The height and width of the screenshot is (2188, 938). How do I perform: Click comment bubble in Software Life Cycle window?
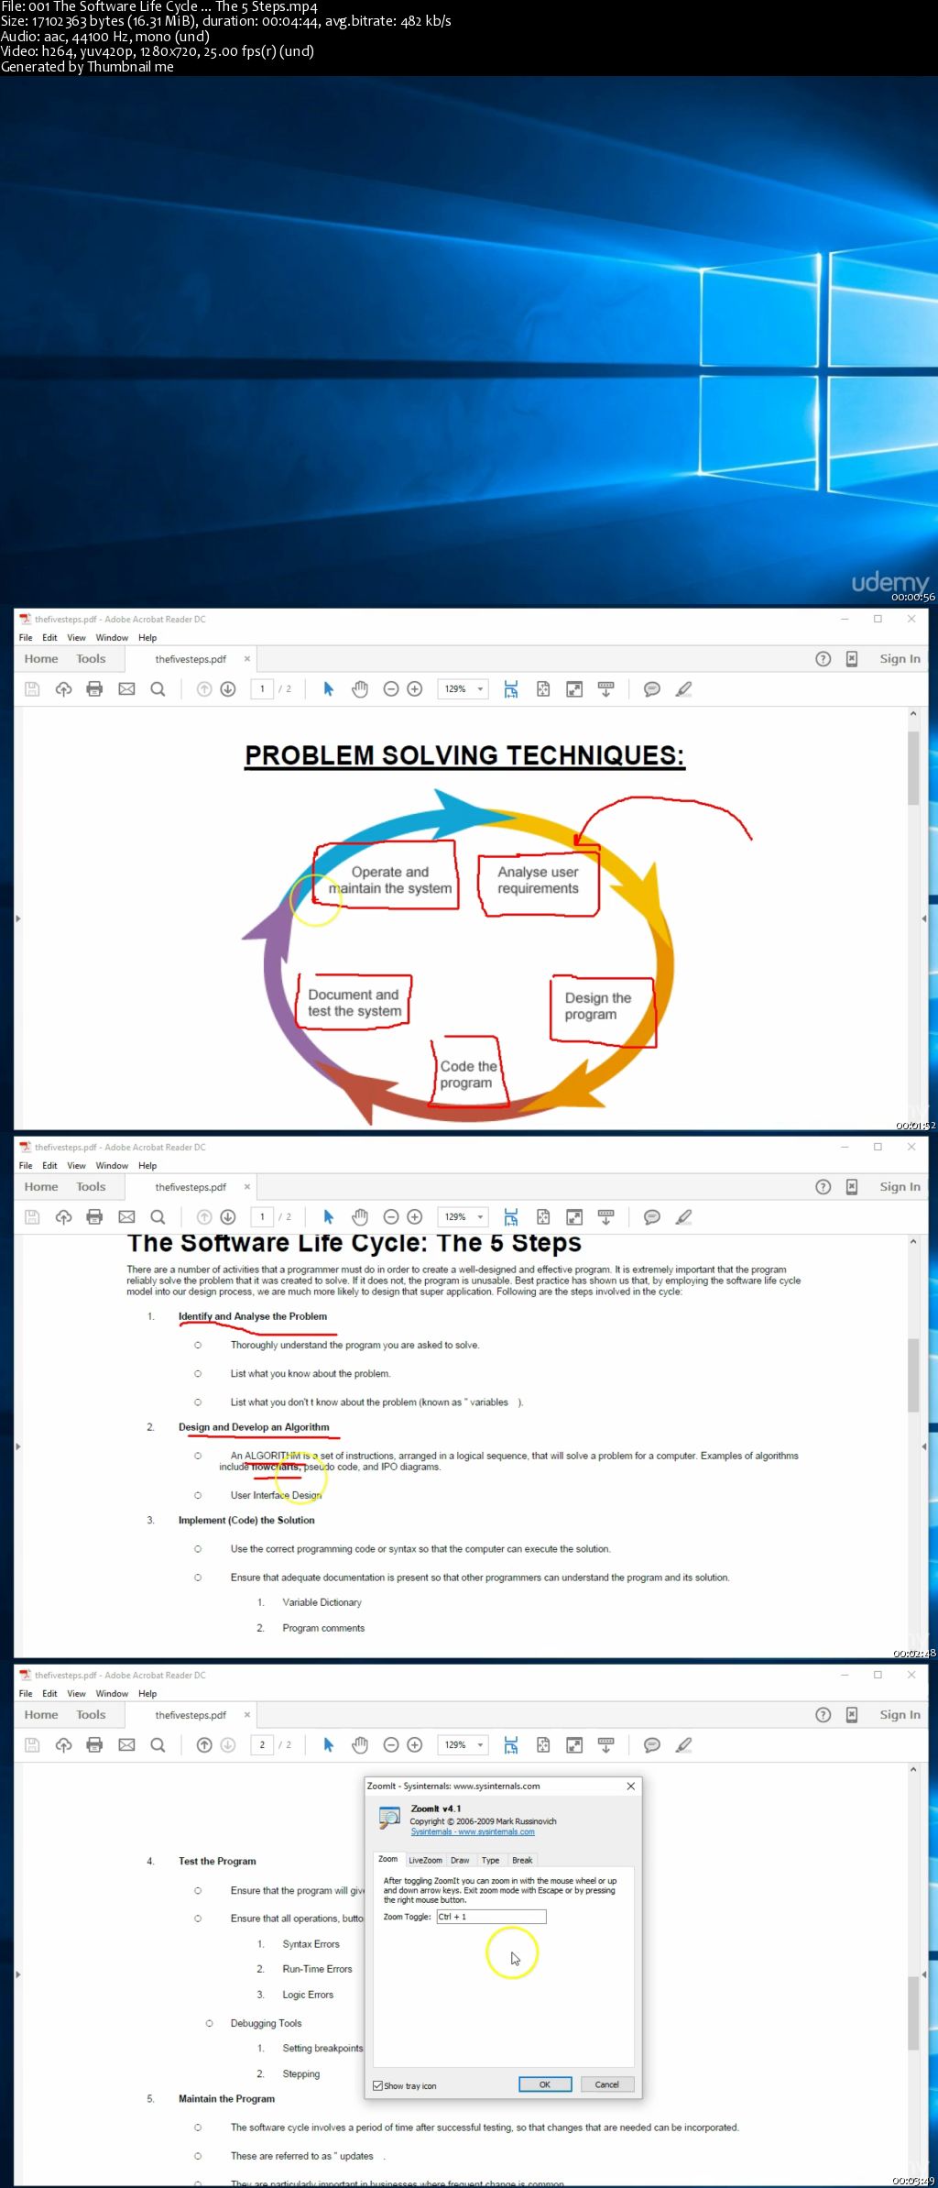652,1217
